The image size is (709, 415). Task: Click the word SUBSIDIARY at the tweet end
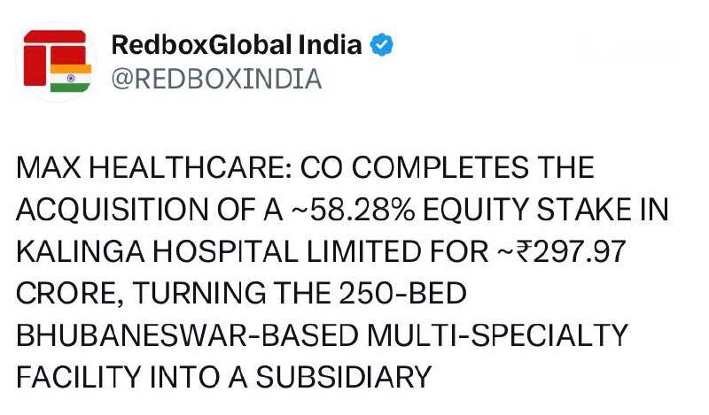point(344,378)
